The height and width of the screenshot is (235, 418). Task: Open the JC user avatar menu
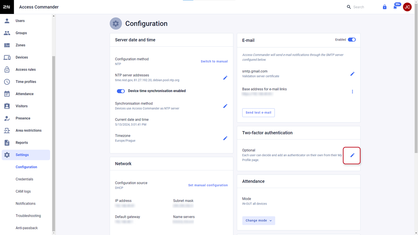(407, 7)
